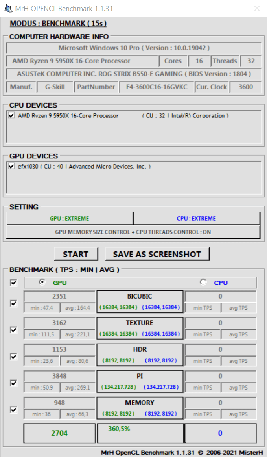Disable the BICUBIC benchmark checkbox
This screenshot has height=457, width=267.
(x=13, y=303)
